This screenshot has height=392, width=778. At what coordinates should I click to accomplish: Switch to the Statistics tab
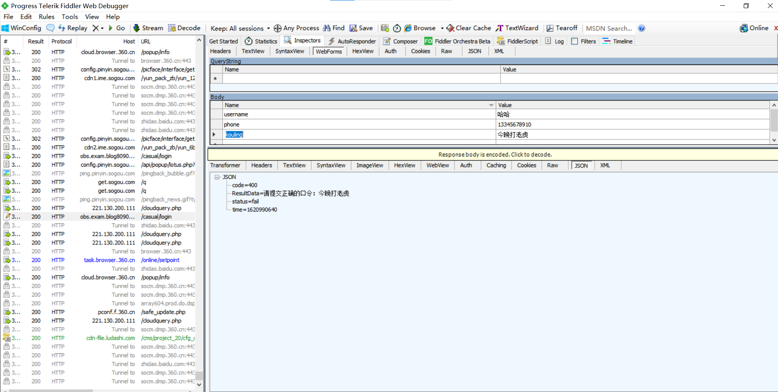point(261,41)
